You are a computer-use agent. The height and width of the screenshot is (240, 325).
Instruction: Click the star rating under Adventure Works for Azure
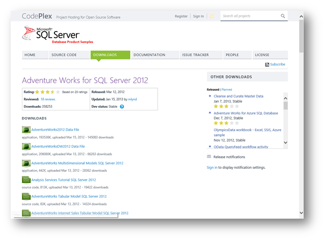(226, 123)
